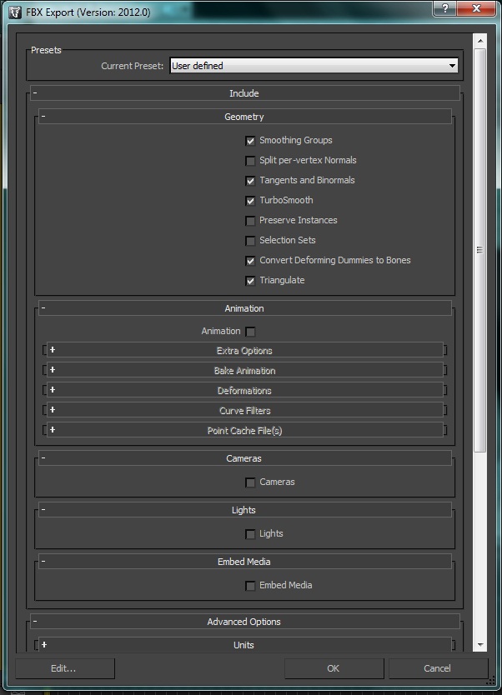502x695 pixels.
Task: Toggle Smoothing Groups checkbox
Action: pos(250,141)
